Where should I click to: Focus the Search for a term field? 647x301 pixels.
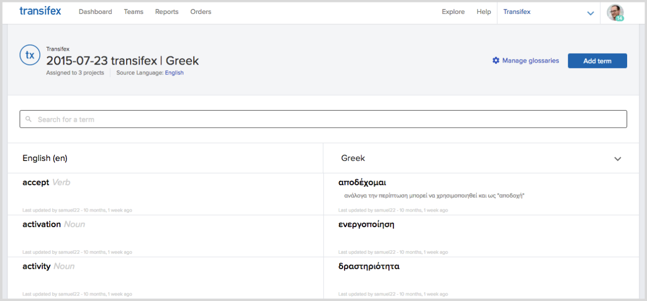click(323, 119)
